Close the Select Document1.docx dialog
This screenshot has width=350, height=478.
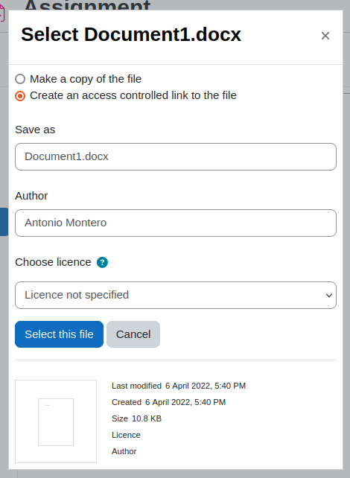click(325, 36)
